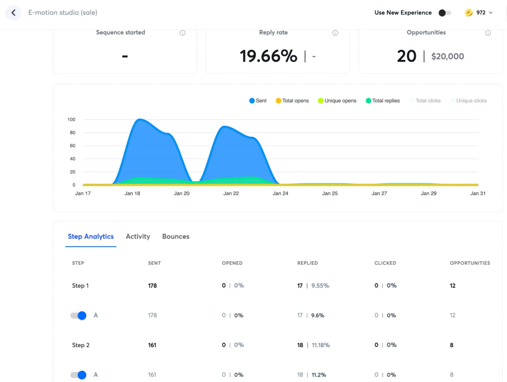Click the $20,000 opportunities value
507x382 pixels.
point(447,57)
